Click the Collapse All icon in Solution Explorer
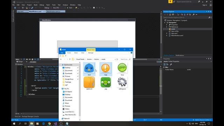224x126 pixels. coord(187,15)
